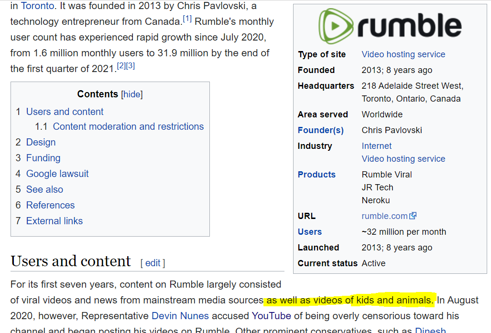Click 'Active' current status value

coord(373,263)
